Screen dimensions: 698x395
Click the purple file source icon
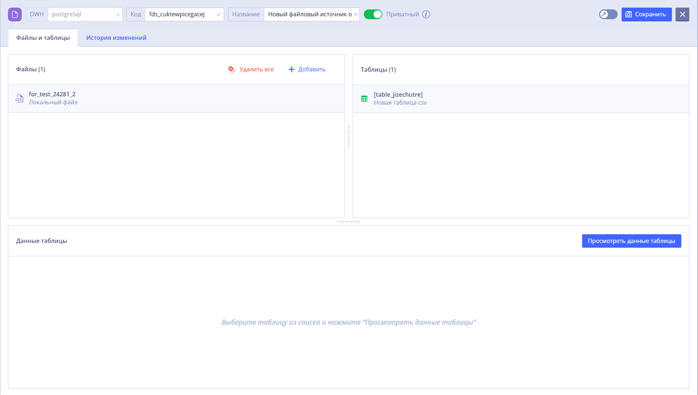pyautogui.click(x=15, y=14)
